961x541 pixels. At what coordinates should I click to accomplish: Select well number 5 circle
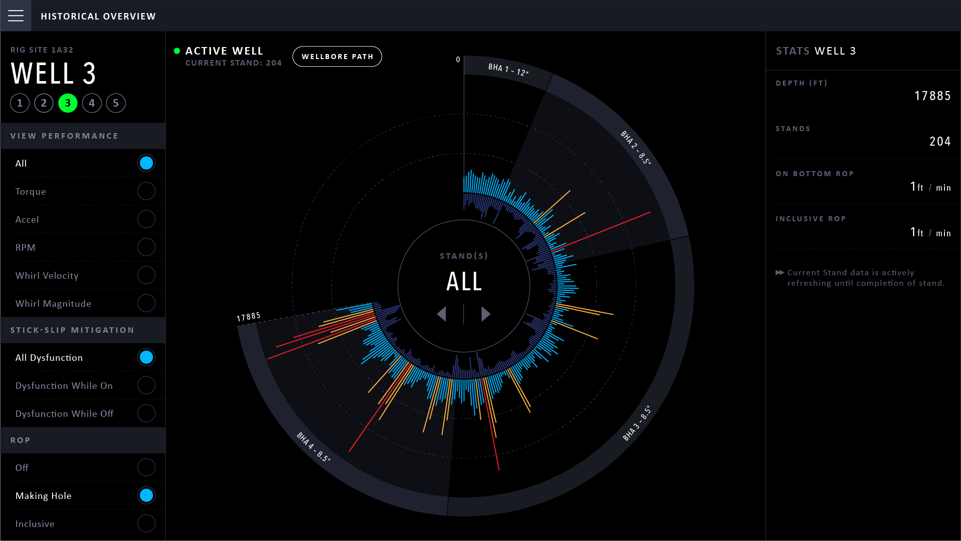pos(116,103)
